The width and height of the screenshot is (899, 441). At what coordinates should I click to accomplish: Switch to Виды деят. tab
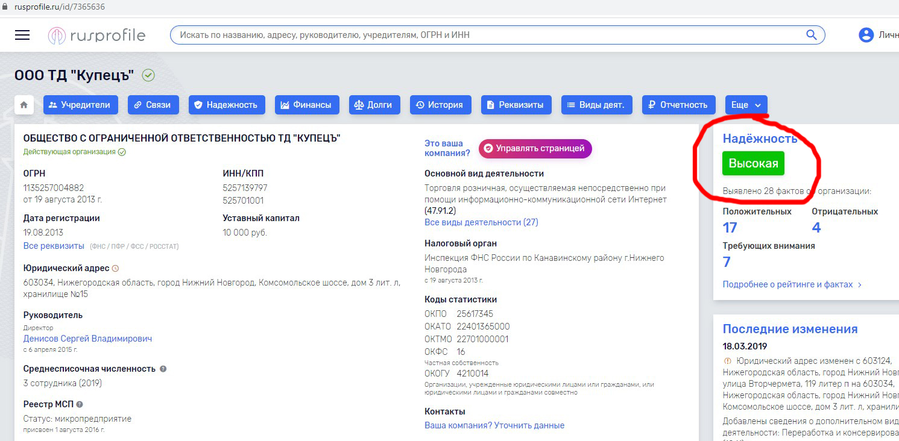597,105
